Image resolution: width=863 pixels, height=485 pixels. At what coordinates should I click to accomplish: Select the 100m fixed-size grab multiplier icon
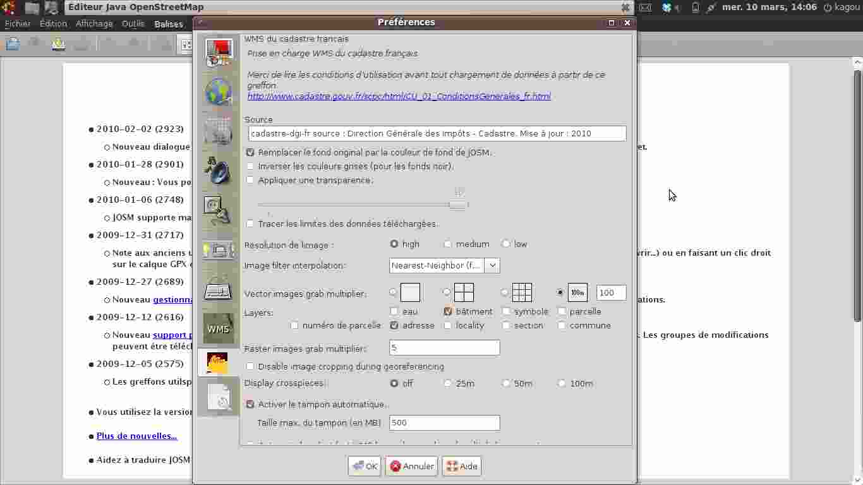click(x=577, y=292)
